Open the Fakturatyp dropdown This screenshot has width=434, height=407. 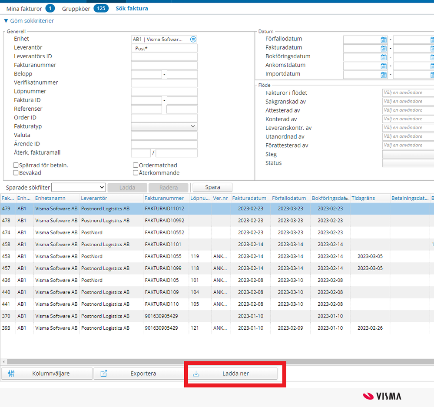[164, 126]
